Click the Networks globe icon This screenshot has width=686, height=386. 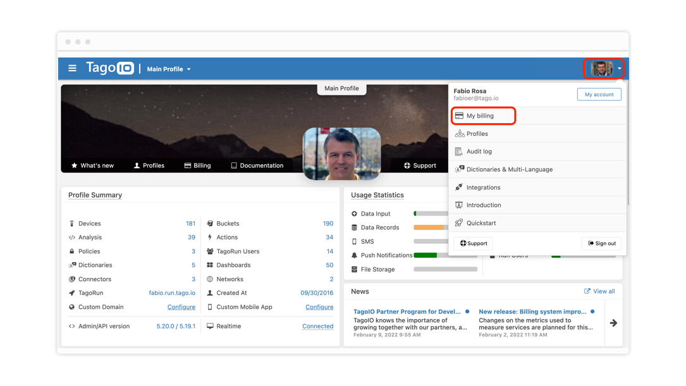click(210, 279)
